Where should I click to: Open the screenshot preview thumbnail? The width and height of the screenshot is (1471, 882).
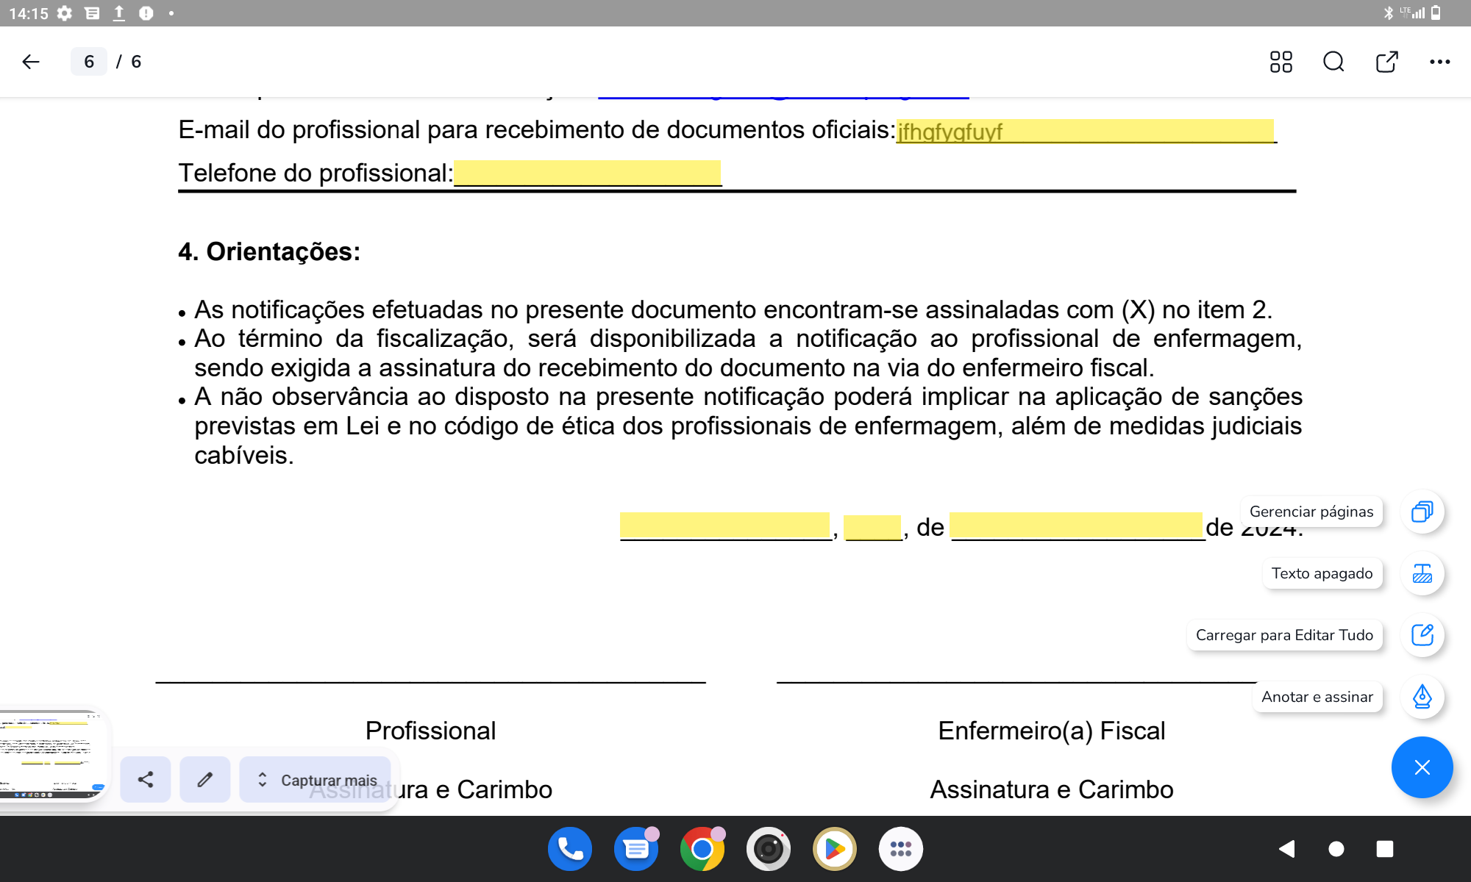pos(51,756)
